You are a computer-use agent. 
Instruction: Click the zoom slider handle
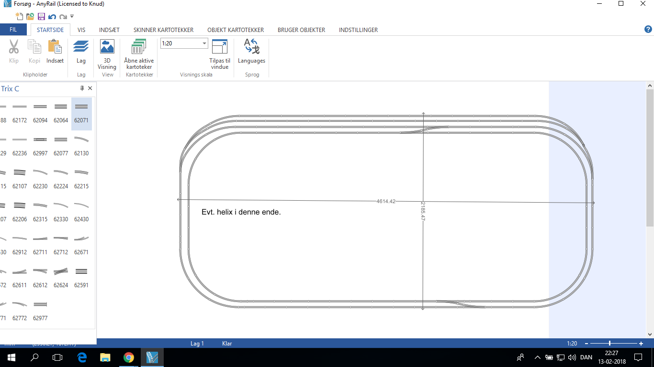point(609,343)
